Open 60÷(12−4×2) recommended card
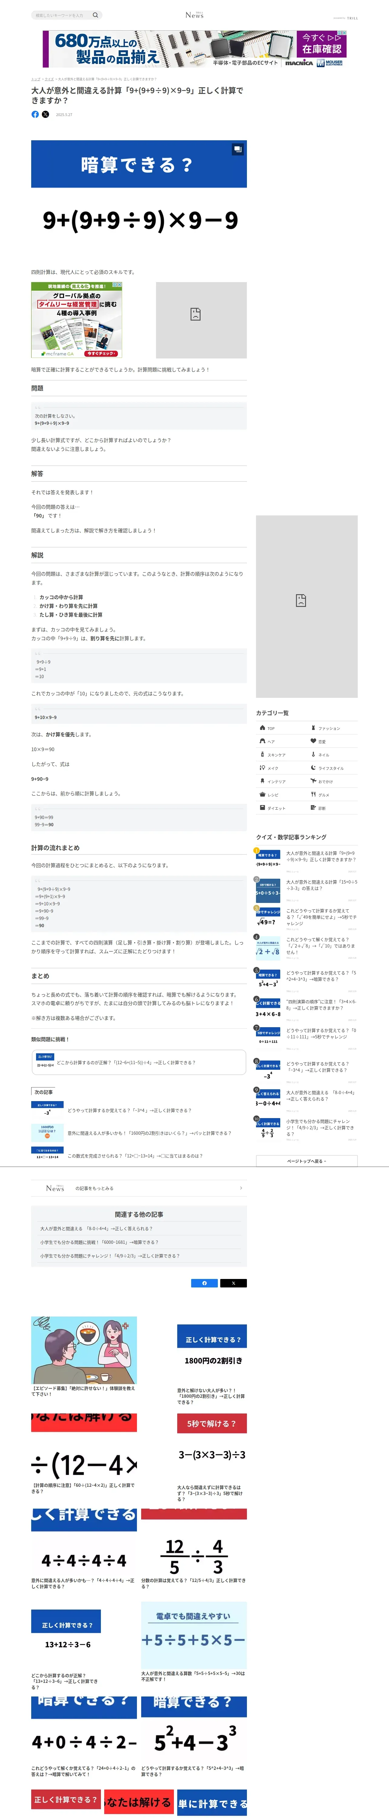This screenshot has width=389, height=1818. (84, 1454)
